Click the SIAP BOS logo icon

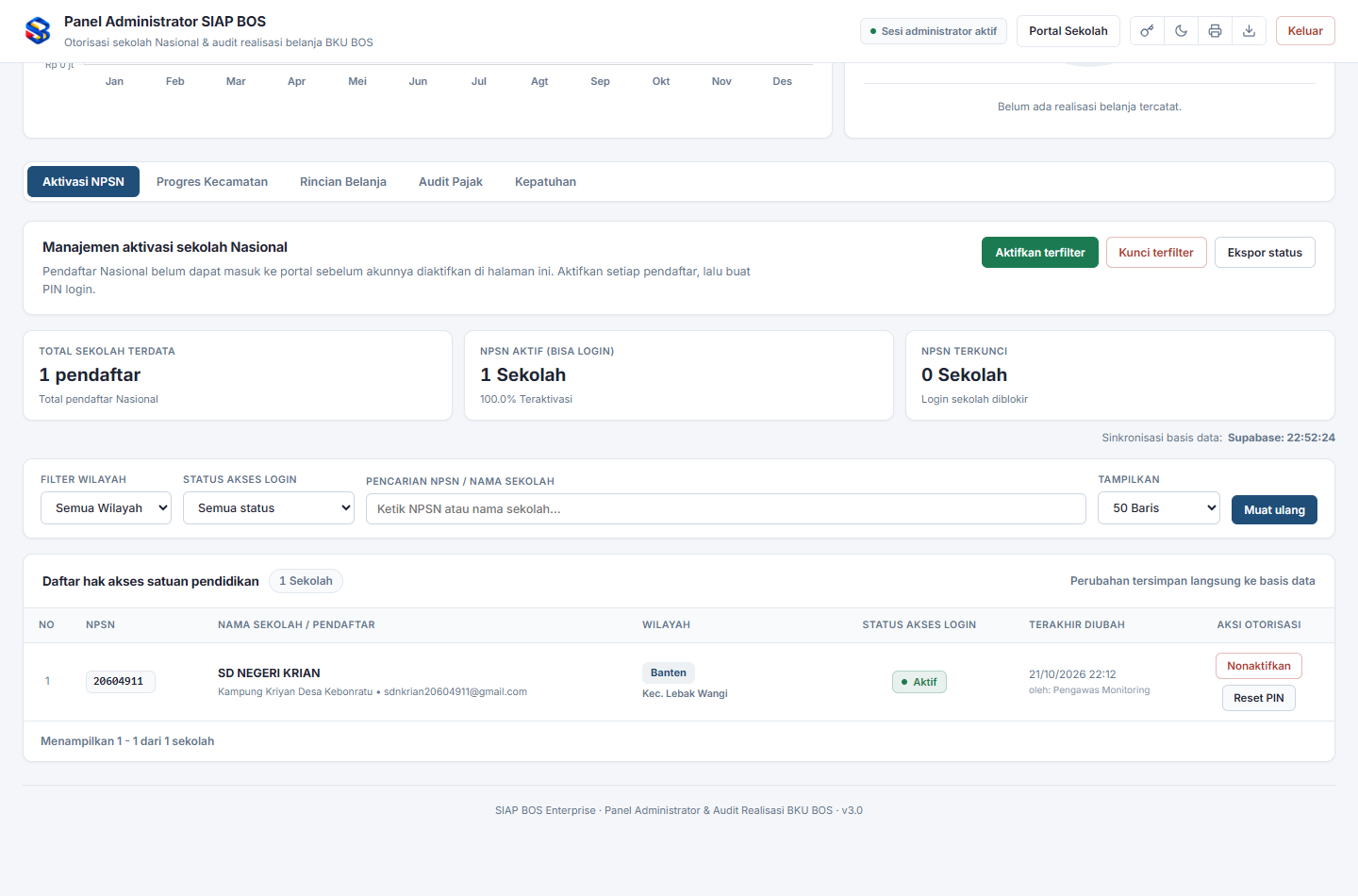pyautogui.click(x=38, y=31)
